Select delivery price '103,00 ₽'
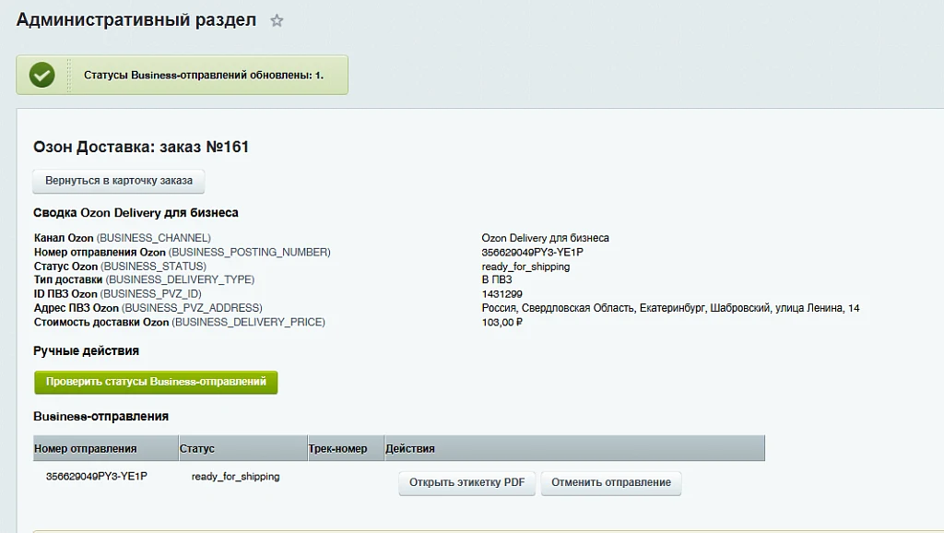944x533 pixels. pos(502,322)
